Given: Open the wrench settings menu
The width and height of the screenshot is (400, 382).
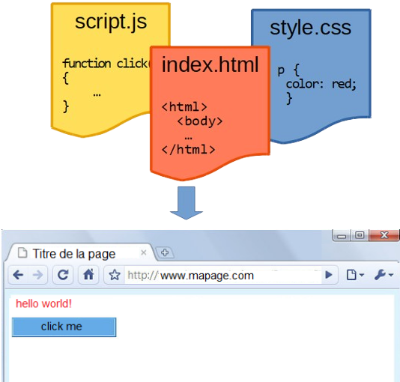Looking at the screenshot, I should point(384,275).
